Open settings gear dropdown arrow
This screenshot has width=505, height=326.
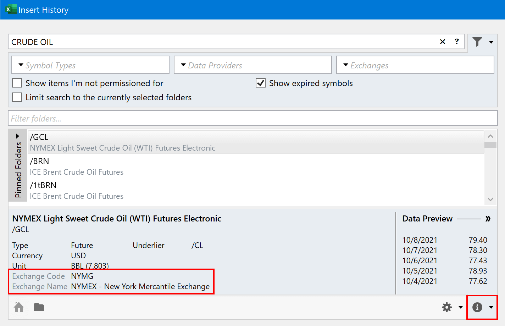tap(461, 307)
